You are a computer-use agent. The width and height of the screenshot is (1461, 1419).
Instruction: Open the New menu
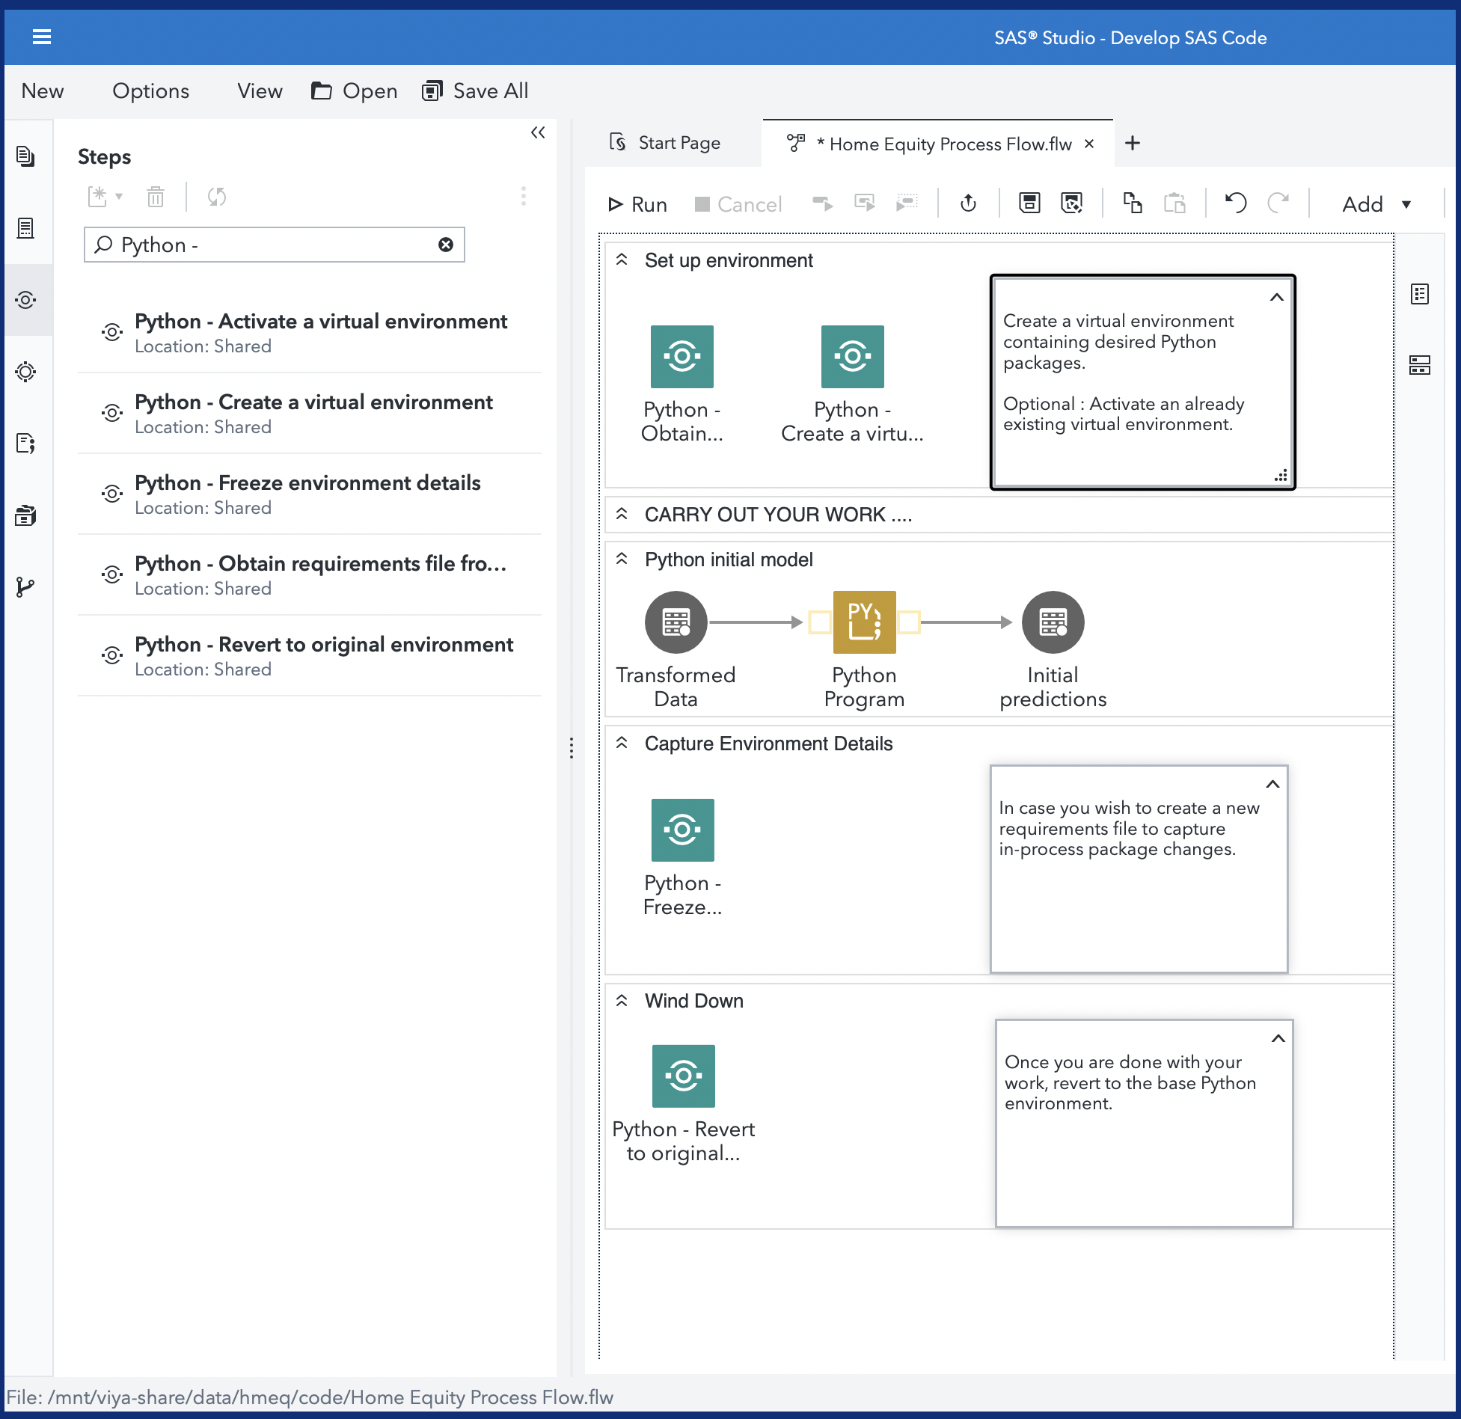(43, 91)
